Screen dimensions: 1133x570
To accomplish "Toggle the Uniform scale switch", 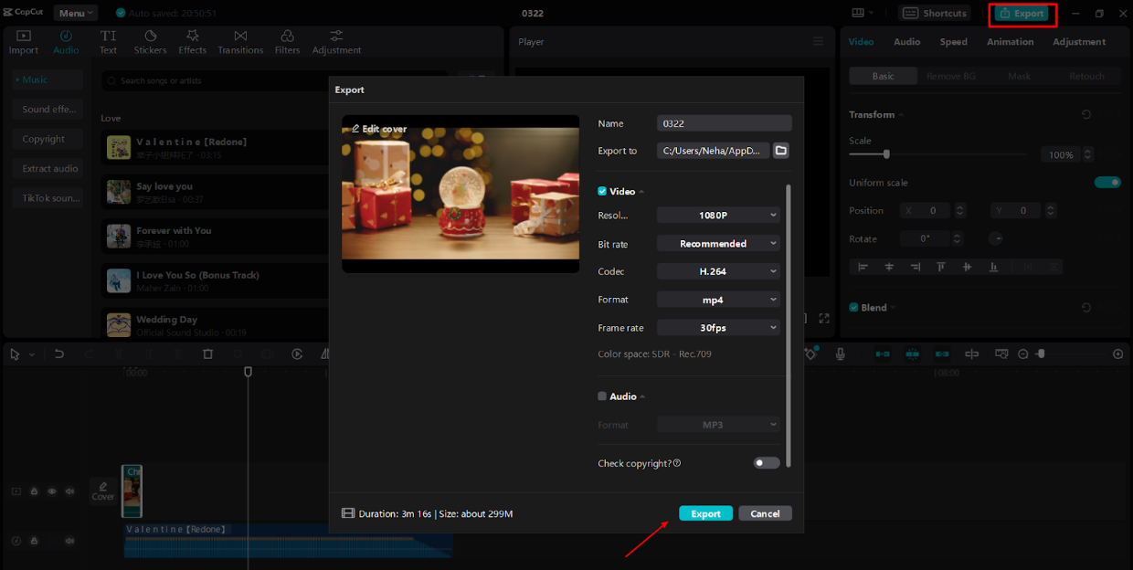I will click(1107, 183).
